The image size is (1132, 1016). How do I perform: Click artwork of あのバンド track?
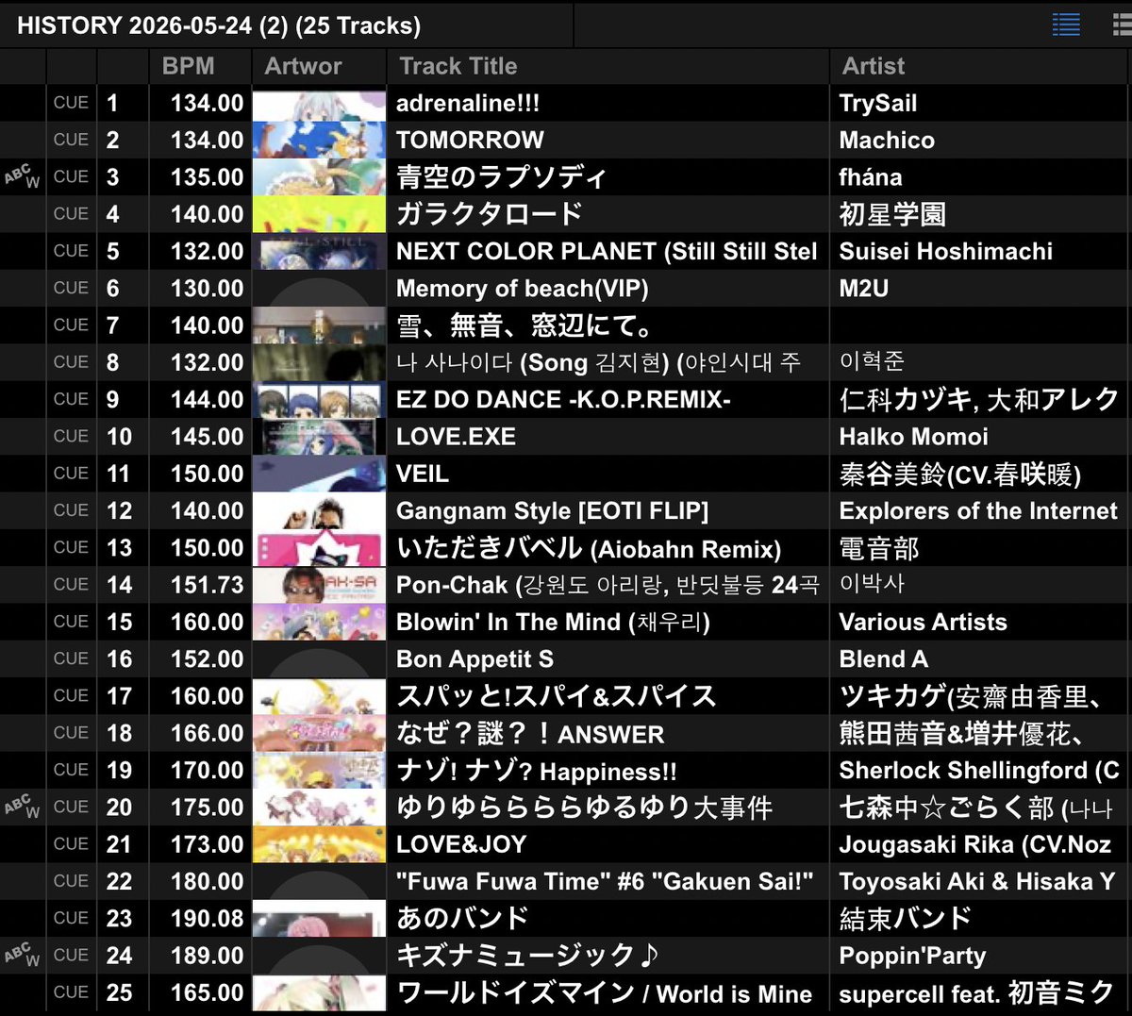click(319, 918)
